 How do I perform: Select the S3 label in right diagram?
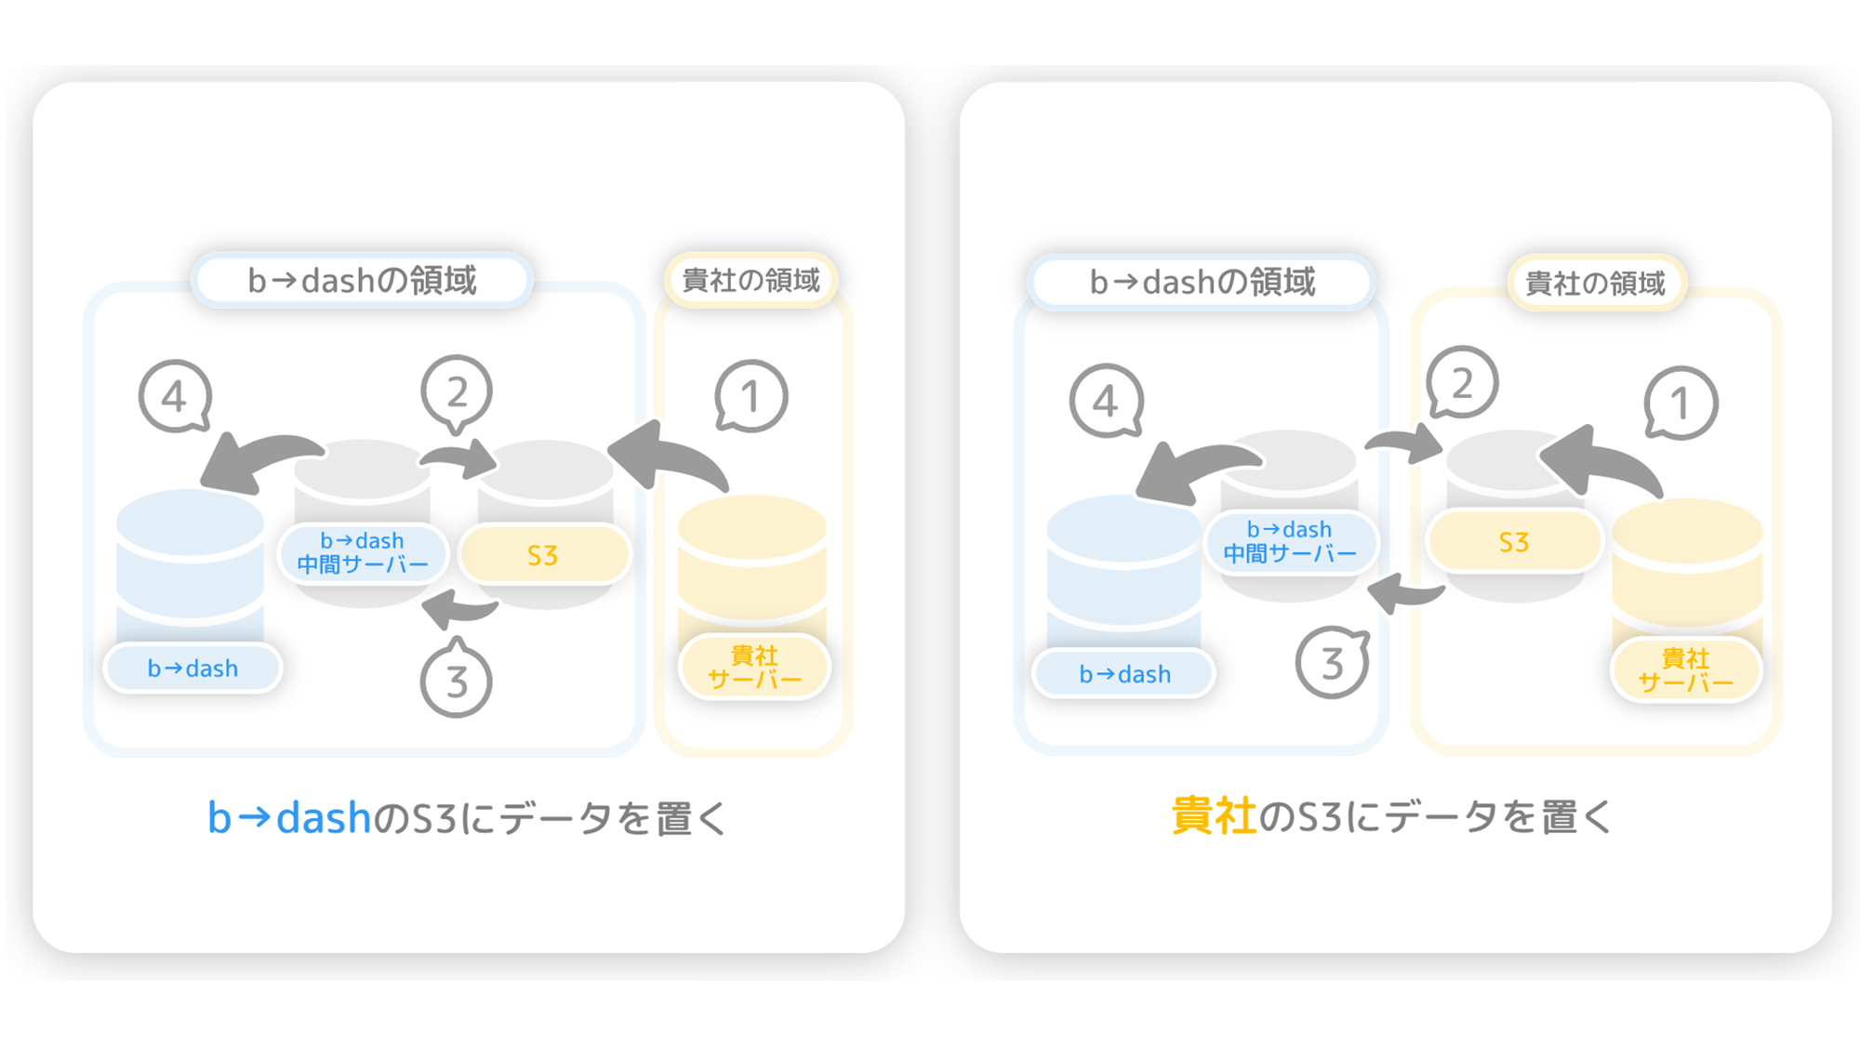pos(1514,542)
